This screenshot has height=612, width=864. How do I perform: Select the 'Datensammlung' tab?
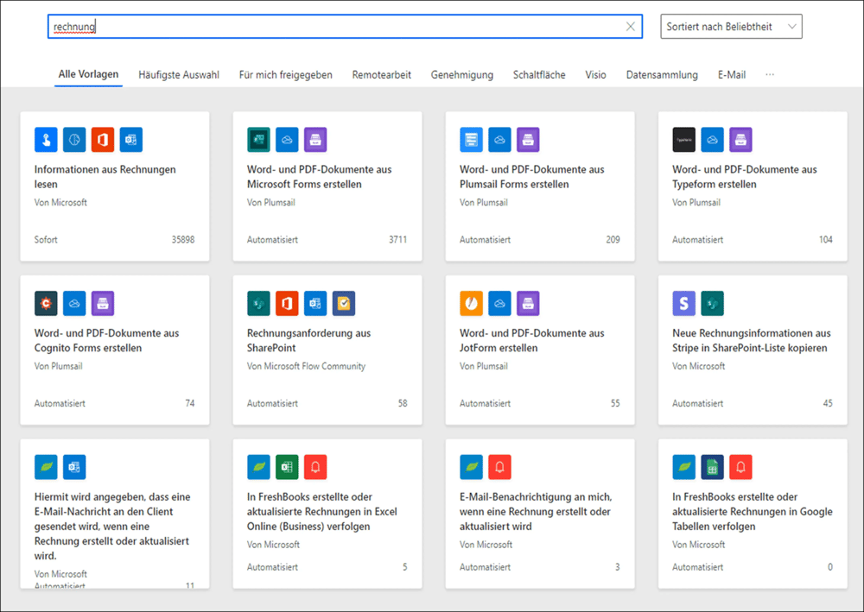click(662, 75)
